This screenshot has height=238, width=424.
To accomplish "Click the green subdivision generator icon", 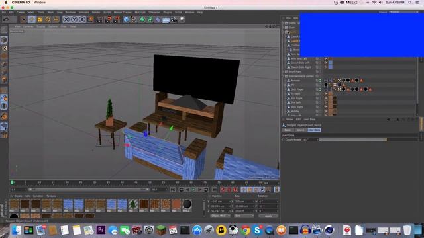I will tap(142, 19).
